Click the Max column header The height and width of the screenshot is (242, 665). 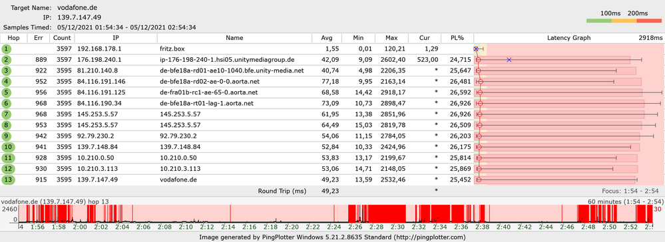pyautogui.click(x=392, y=38)
